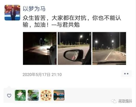Click the WeChat logo watermark icon
The height and width of the screenshot is (107, 136).
coord(114,101)
